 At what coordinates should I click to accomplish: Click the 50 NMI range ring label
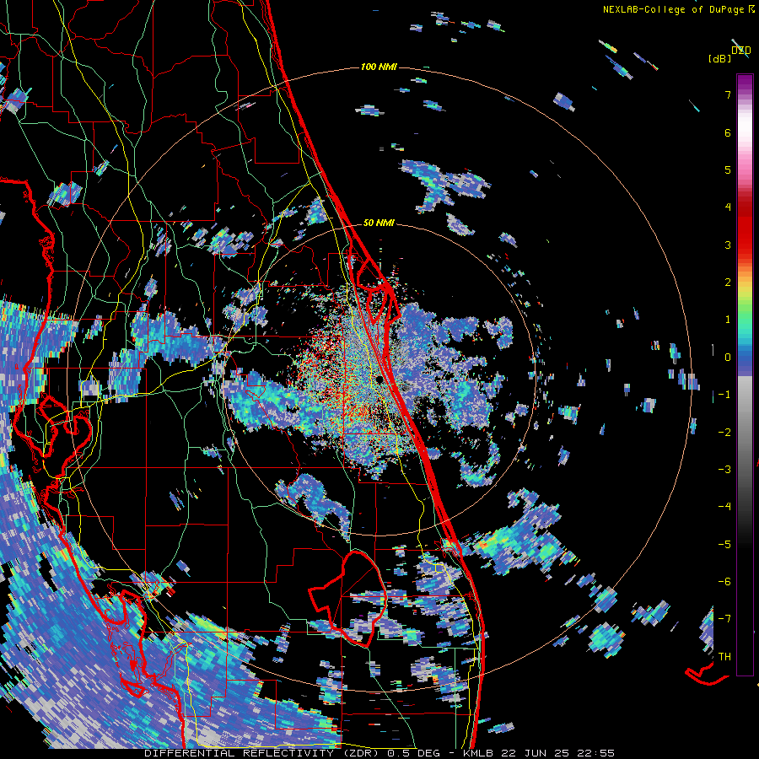tap(379, 223)
